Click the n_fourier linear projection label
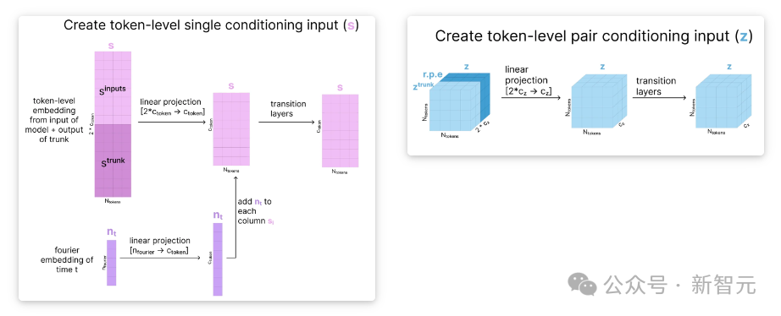The height and width of the screenshot is (316, 781). click(x=159, y=245)
